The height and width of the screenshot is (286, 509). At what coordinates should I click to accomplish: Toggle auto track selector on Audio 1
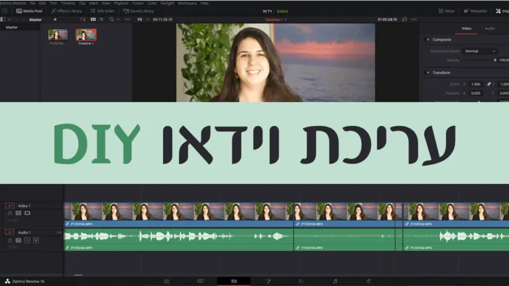tap(19, 240)
